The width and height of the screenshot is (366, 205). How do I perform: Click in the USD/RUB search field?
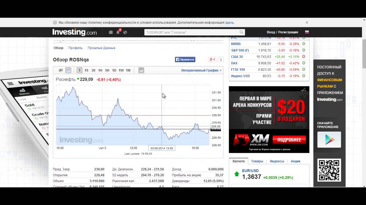[192, 32]
